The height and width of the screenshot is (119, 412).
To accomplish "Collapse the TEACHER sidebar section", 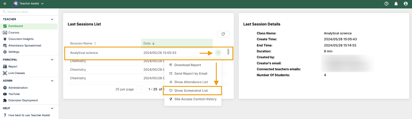I will pyautogui.click(x=52, y=19).
